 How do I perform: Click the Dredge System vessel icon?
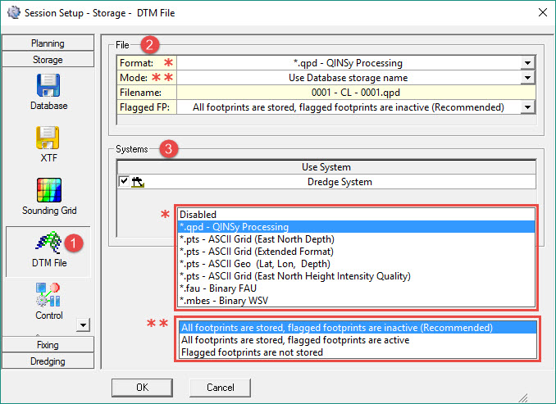pyautogui.click(x=137, y=182)
